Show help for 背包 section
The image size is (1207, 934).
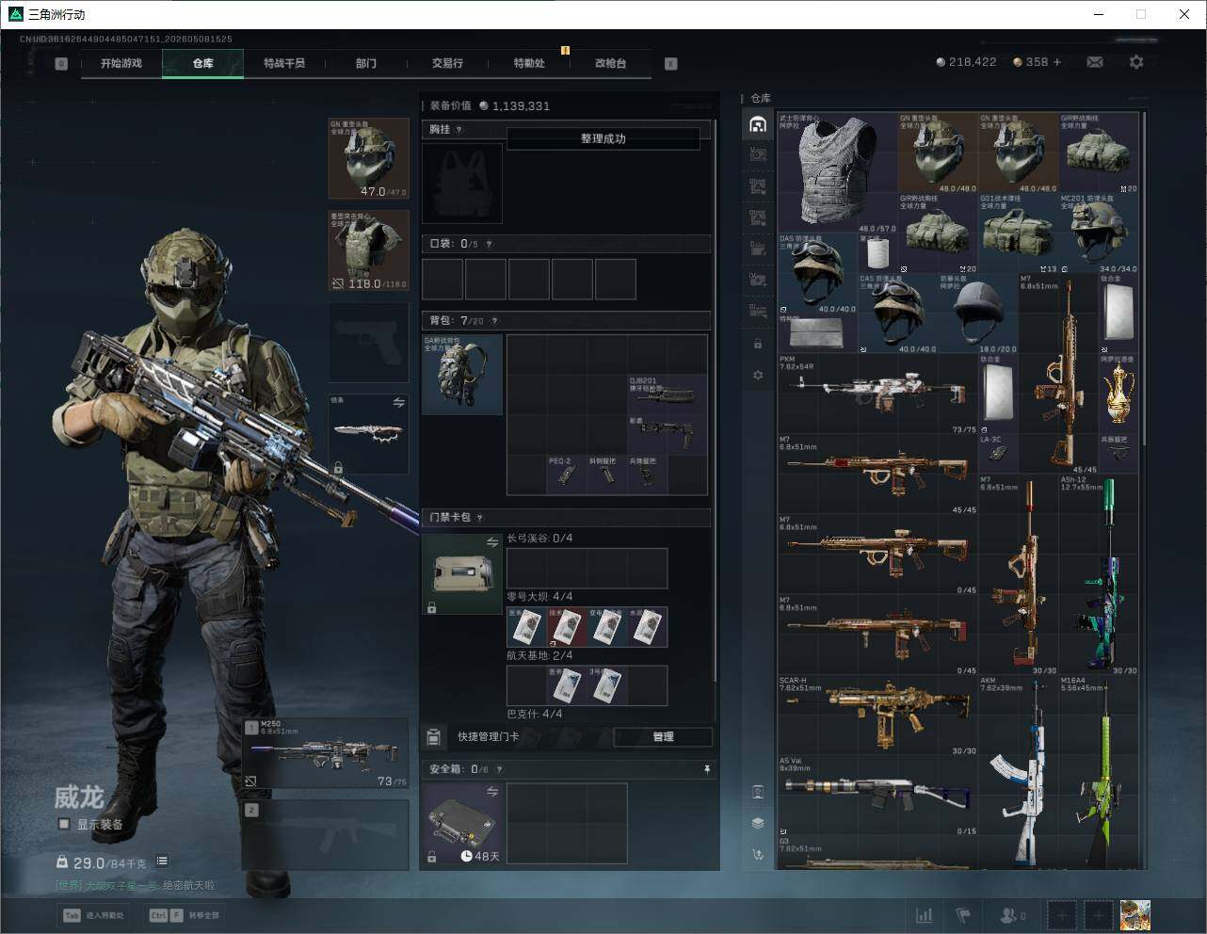tap(494, 321)
